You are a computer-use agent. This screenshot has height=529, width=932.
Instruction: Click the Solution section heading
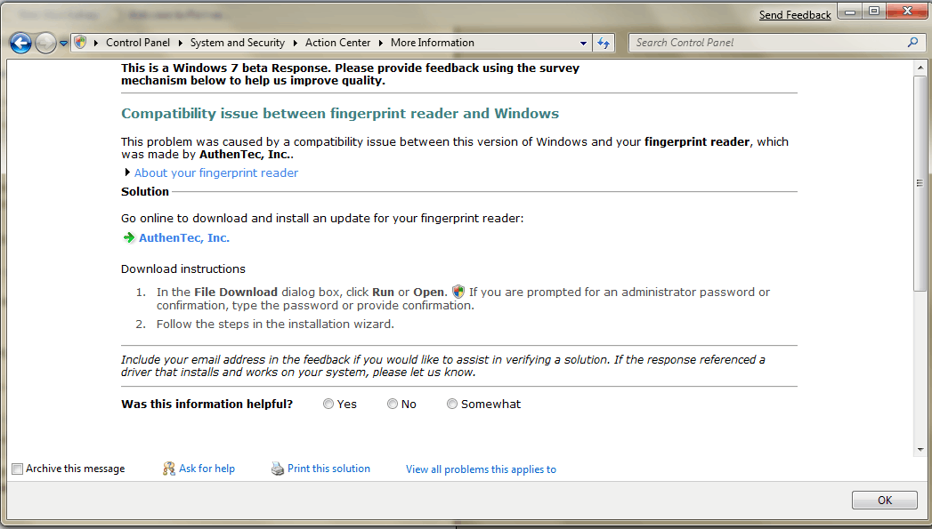(x=145, y=191)
